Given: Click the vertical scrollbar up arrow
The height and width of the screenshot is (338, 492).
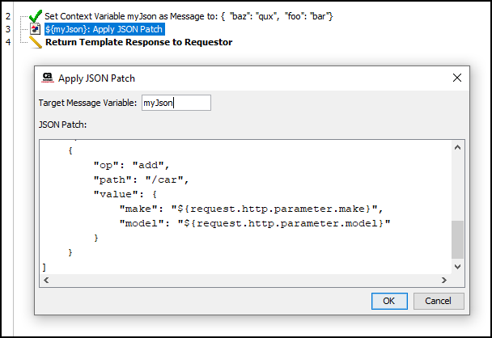Looking at the screenshot, I should 457,147.
